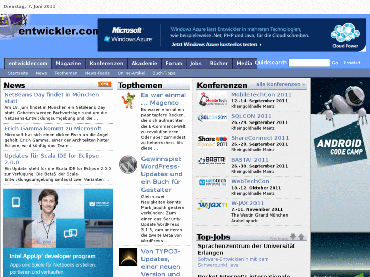Open 'NetBeans Day findet in München statt'
370x277 pixels.
click(x=51, y=98)
